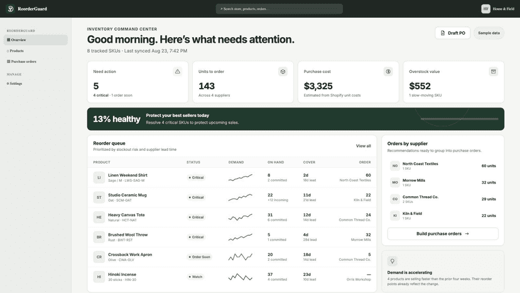Click the Need action warning icon
The width and height of the screenshot is (520, 293).
click(178, 72)
